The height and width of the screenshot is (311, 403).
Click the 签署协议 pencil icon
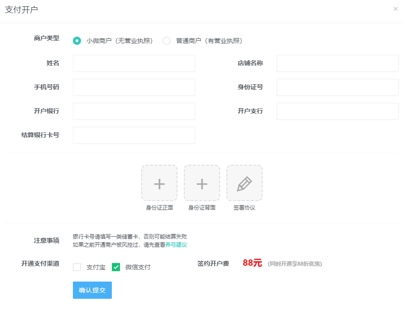pyautogui.click(x=244, y=183)
